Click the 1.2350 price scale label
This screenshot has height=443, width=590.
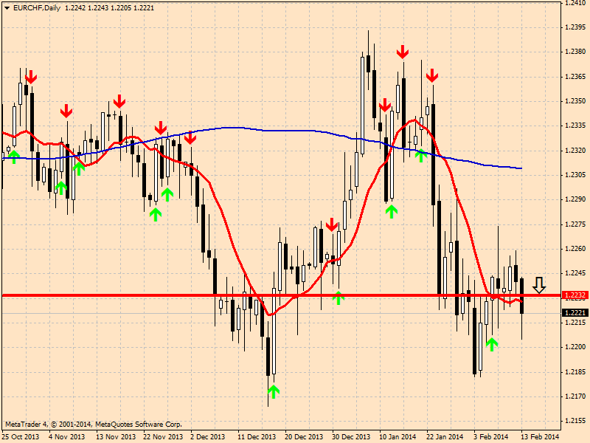(575, 101)
